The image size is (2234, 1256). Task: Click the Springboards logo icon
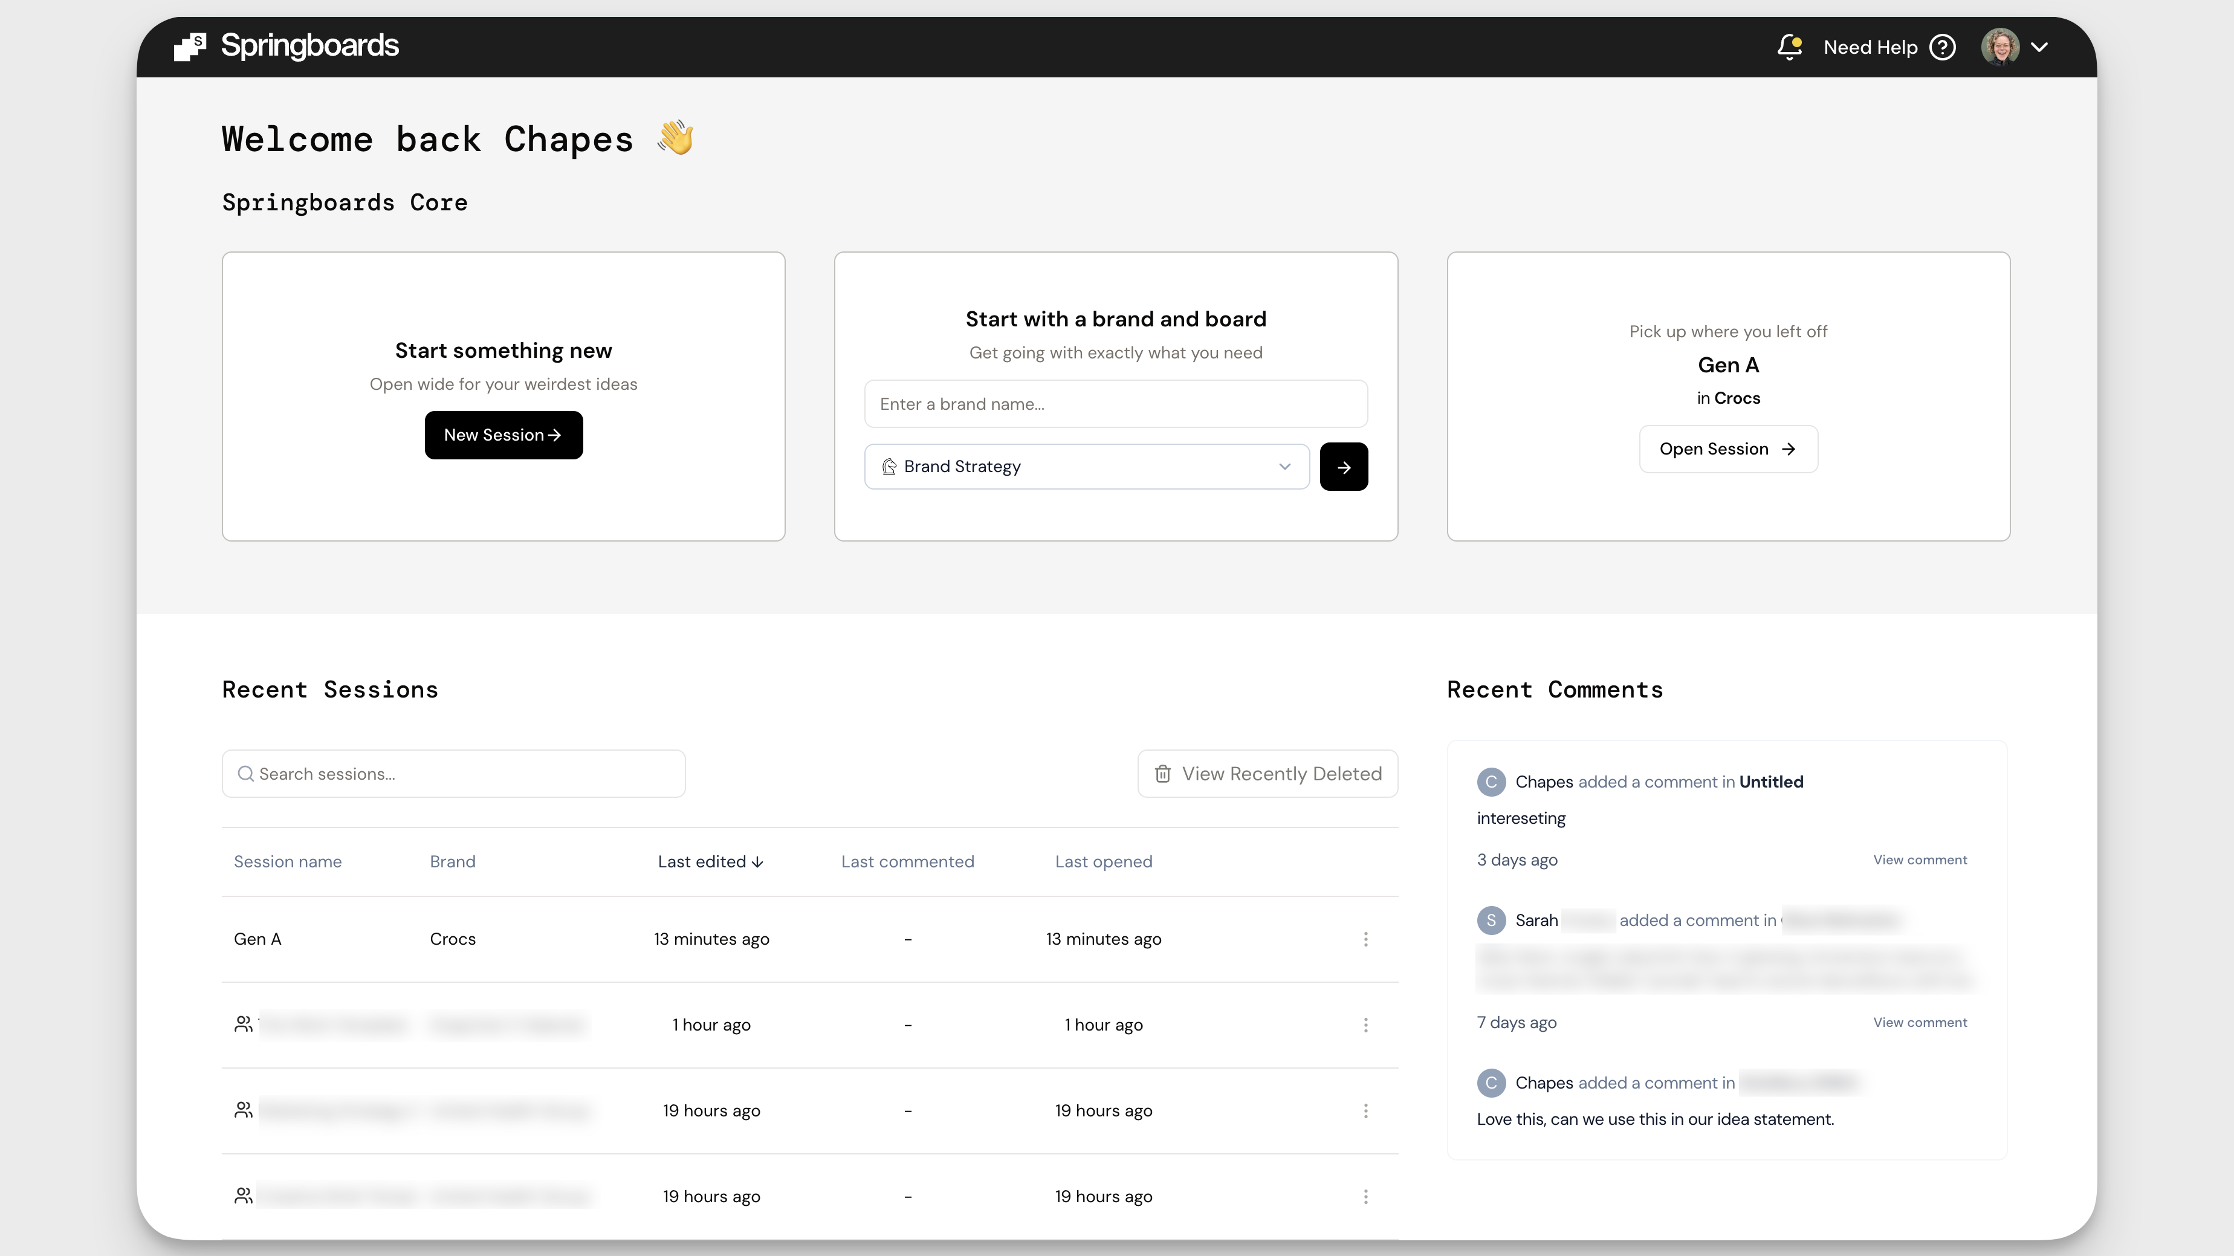point(190,47)
